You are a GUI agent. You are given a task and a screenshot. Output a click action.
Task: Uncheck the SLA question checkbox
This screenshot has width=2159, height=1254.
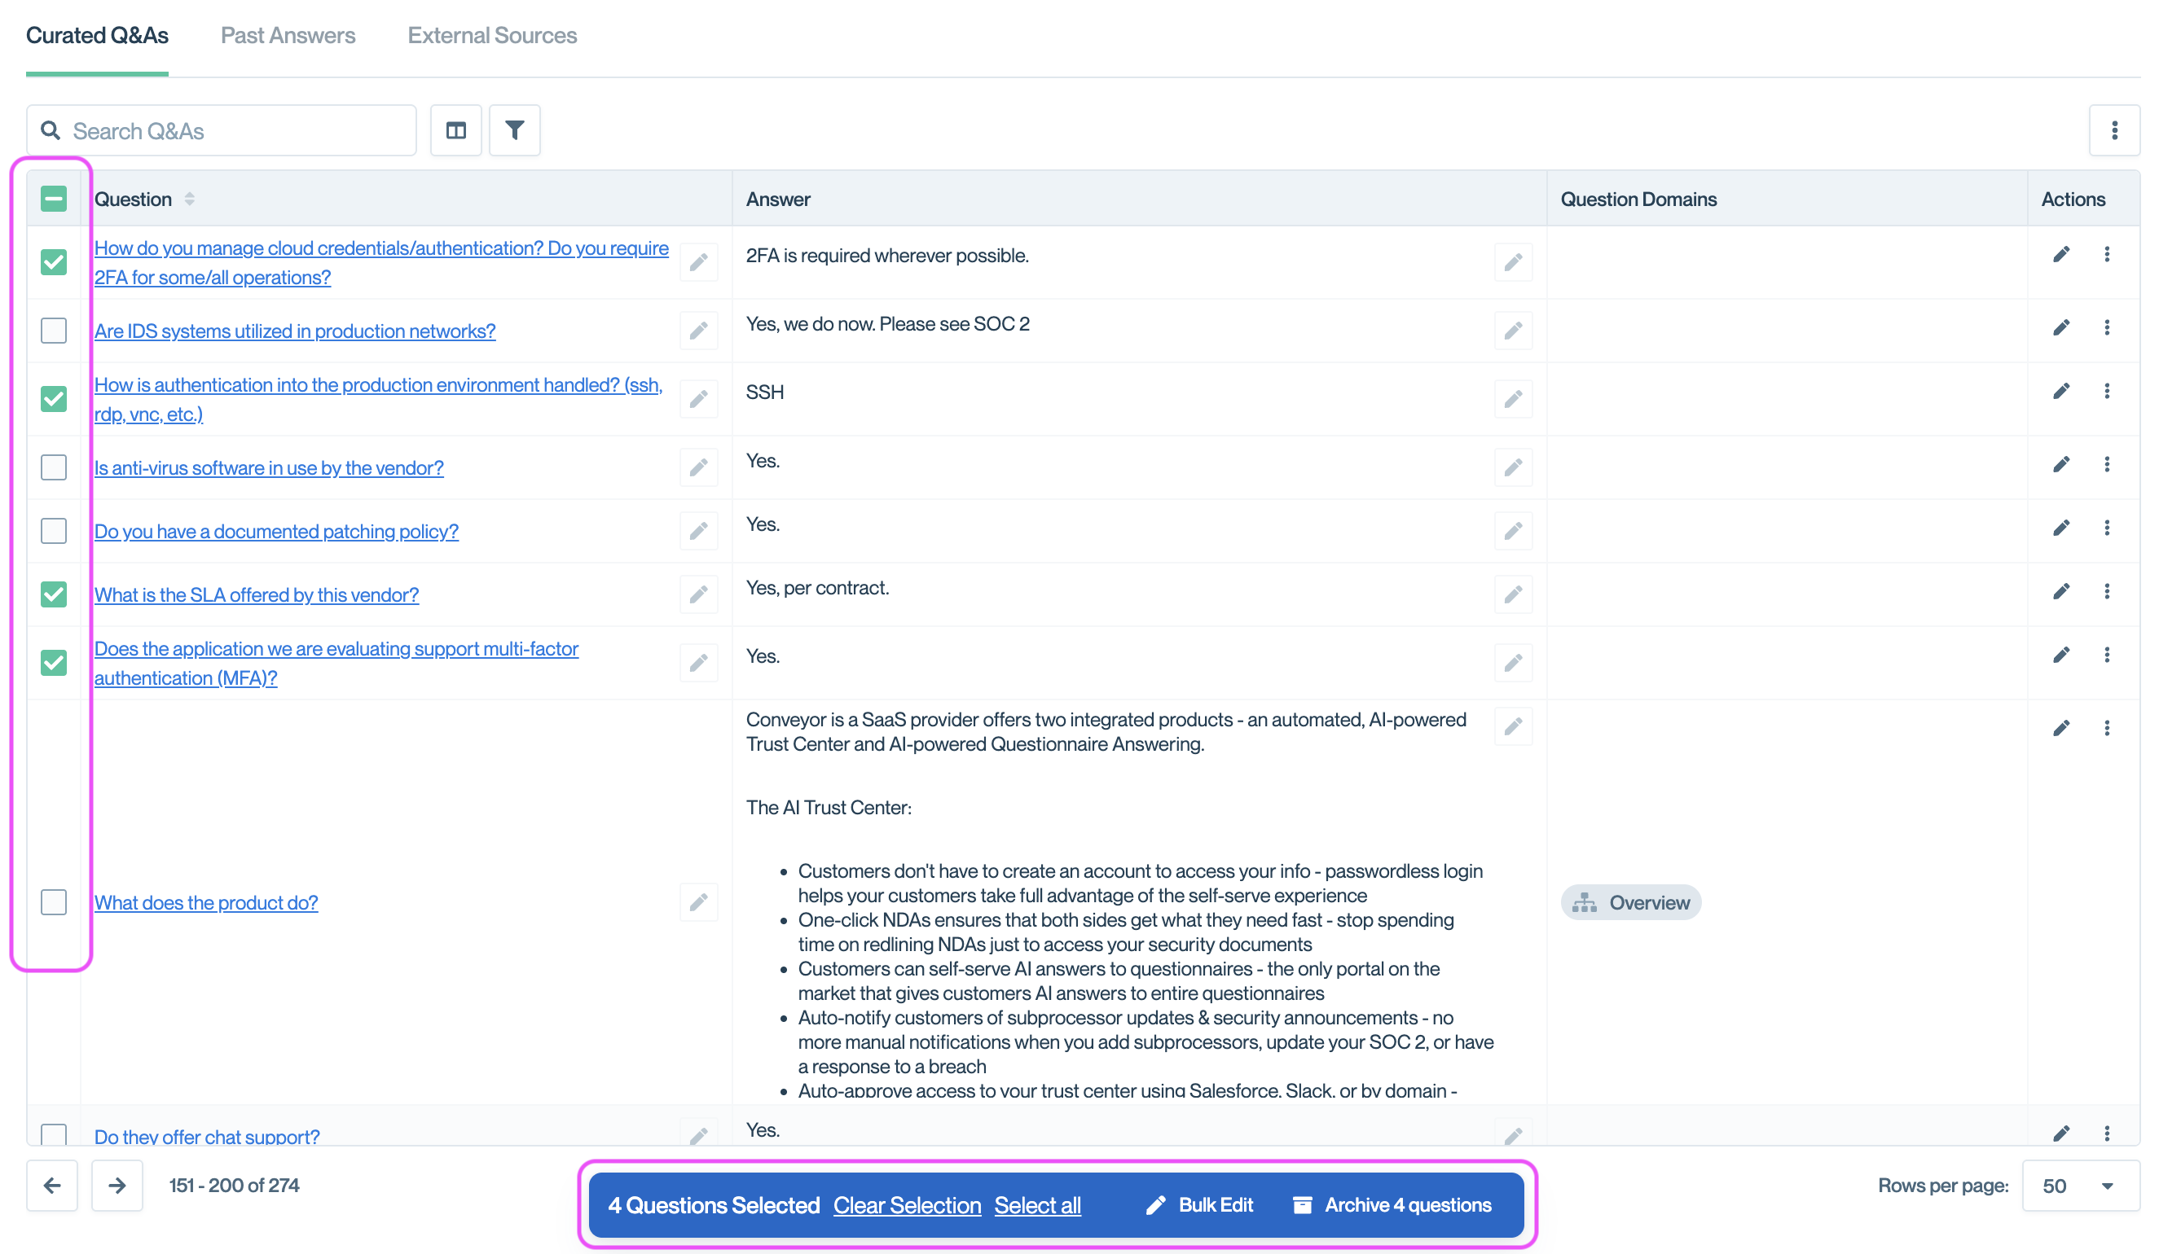(54, 594)
